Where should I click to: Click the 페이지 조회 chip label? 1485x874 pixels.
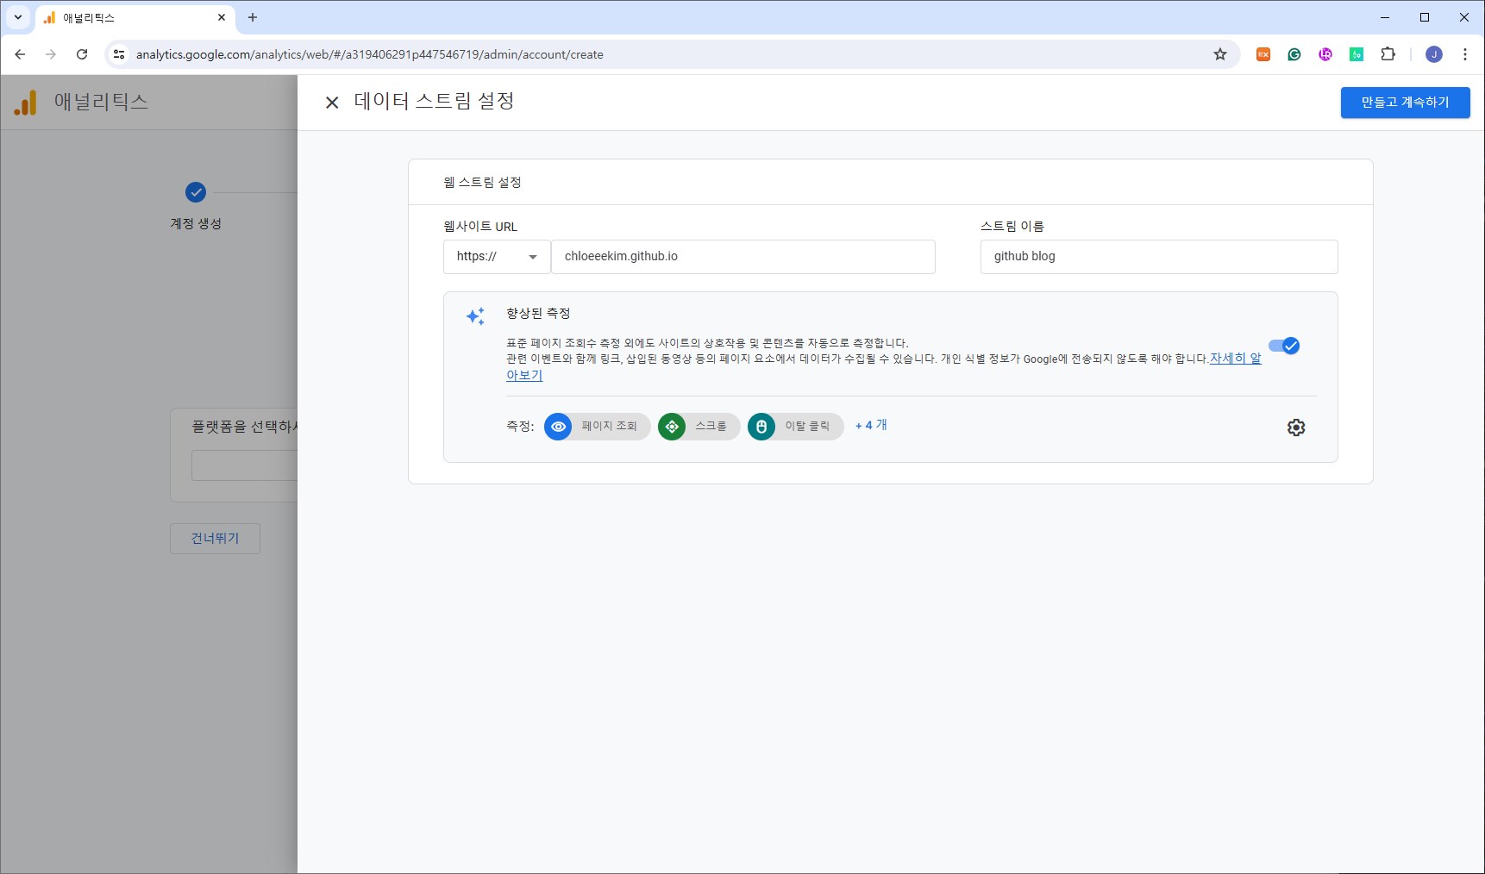tap(610, 427)
